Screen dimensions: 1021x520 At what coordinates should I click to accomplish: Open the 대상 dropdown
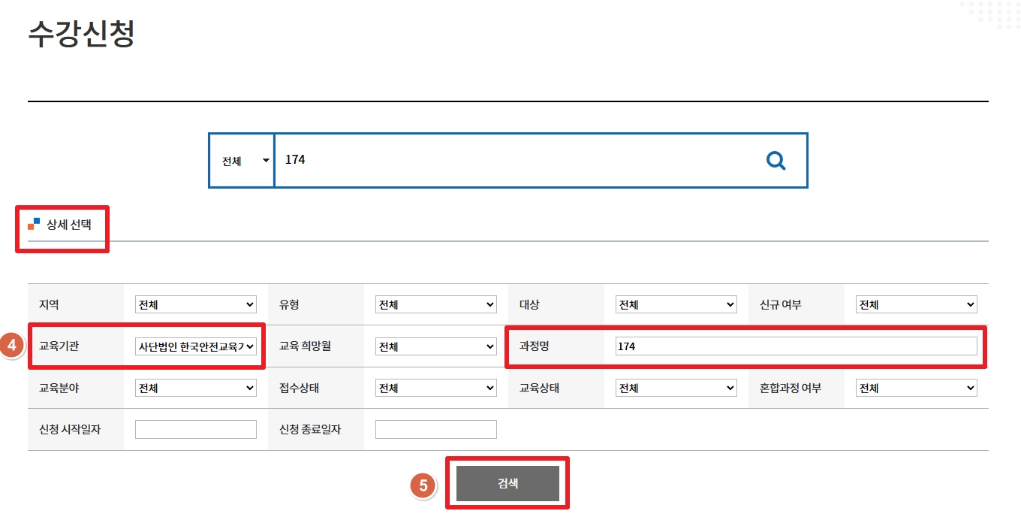point(676,304)
